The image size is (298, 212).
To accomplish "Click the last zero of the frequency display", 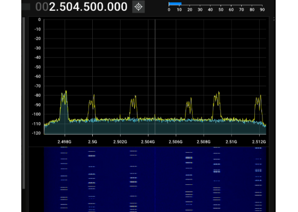I will [x=124, y=7].
